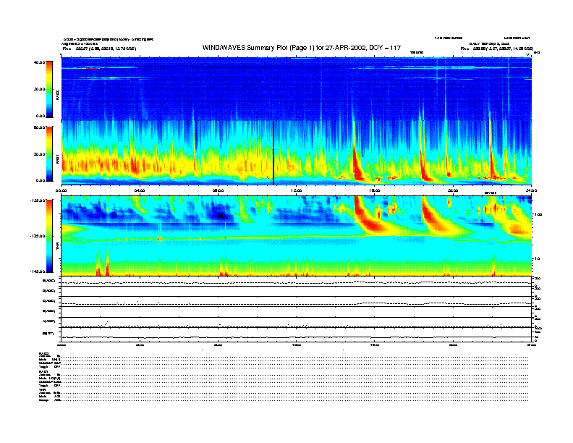The height and width of the screenshot is (443, 573).
Task: Click the 24:00 tick label under RAD1 spectrogram
Action: coord(531,190)
